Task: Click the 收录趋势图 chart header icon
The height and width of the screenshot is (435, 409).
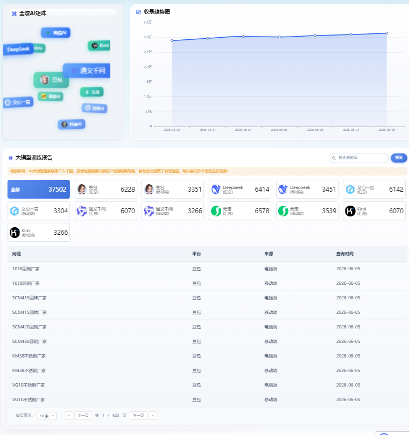Action: (x=138, y=12)
